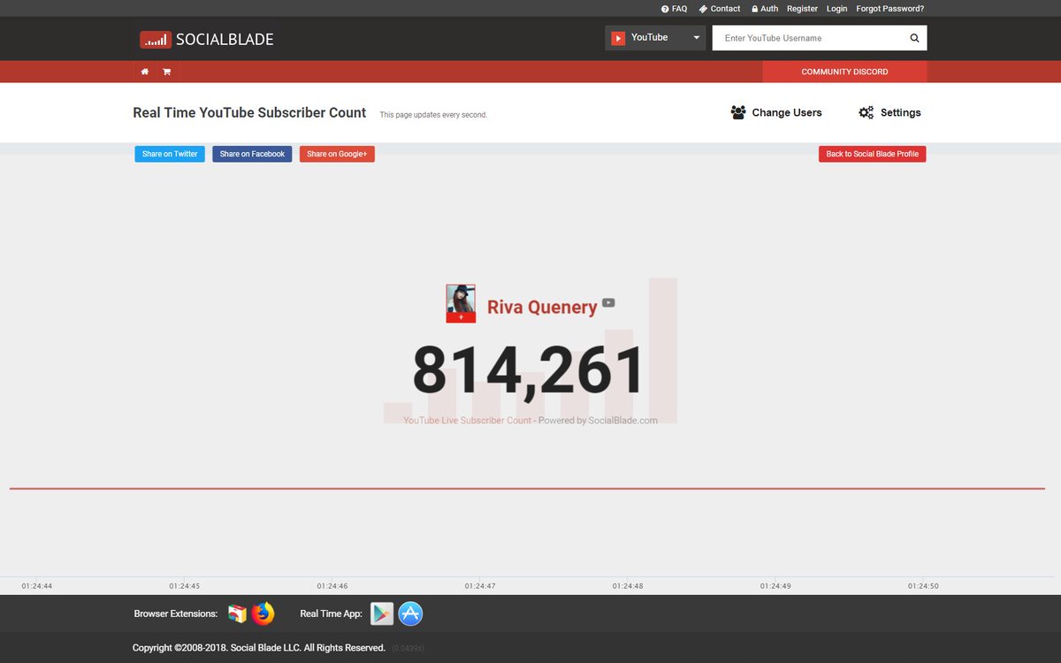Share on Google+
This screenshot has height=663, width=1061.
[337, 154]
